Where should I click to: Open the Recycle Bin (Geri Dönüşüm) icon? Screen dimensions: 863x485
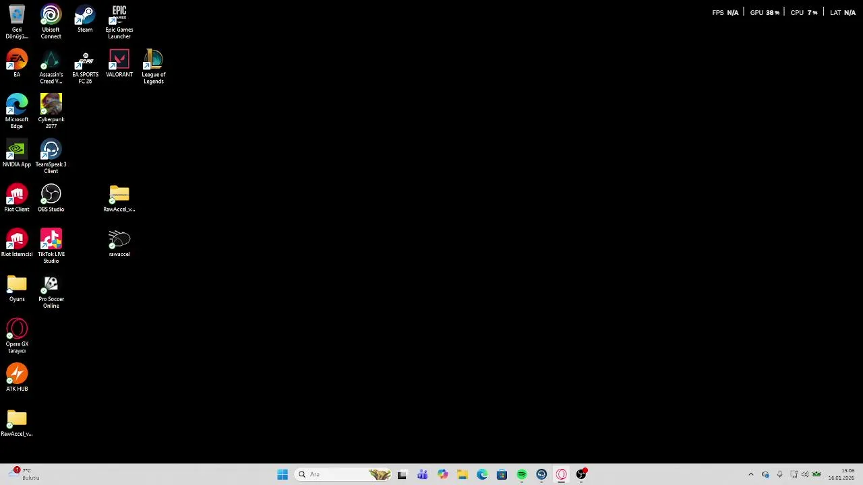17,22
